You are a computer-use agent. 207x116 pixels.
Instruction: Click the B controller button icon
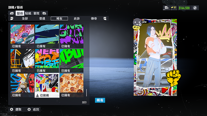[29, 109]
